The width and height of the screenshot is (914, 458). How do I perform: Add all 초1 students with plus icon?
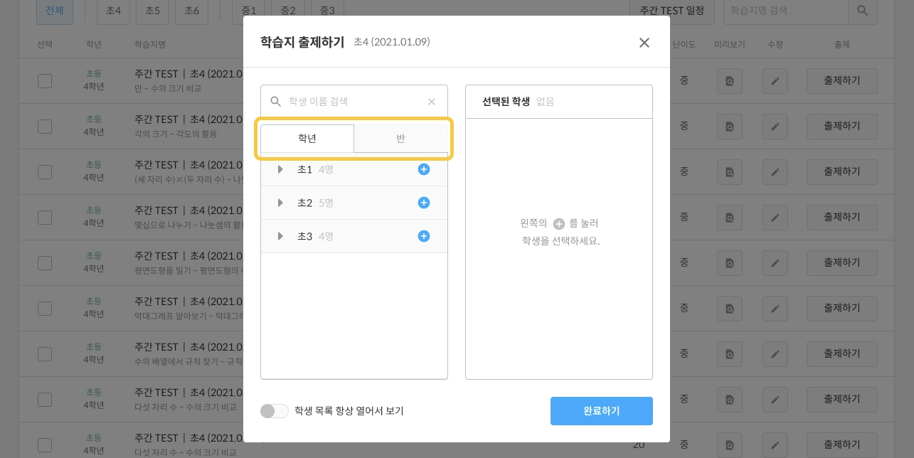pyautogui.click(x=424, y=169)
